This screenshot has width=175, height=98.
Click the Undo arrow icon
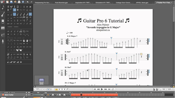(28, 2)
